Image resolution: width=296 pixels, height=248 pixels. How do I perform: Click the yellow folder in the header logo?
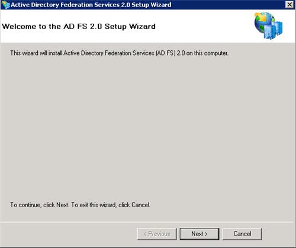260,17
